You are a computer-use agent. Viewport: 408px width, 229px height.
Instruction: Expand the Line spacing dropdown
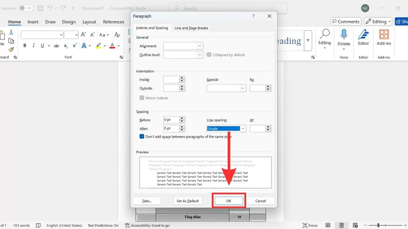pyautogui.click(x=243, y=129)
